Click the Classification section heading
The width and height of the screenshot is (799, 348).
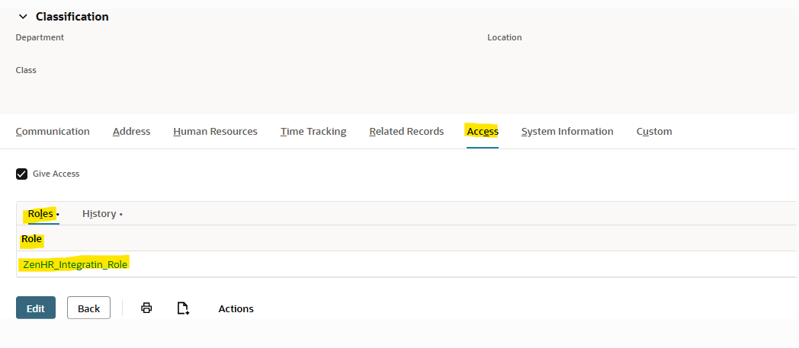(x=72, y=17)
